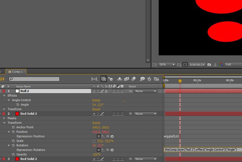Open the Parent dropdown for Null 2

pos(146,91)
